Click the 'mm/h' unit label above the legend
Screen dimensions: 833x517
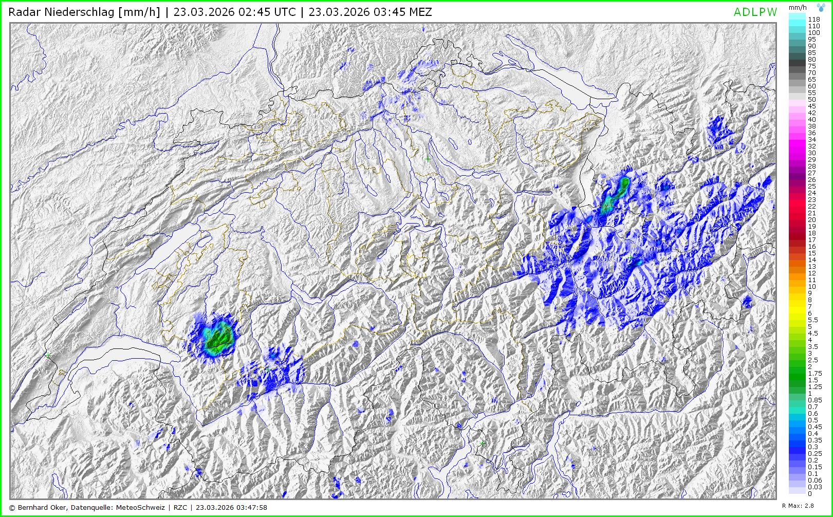[798, 8]
